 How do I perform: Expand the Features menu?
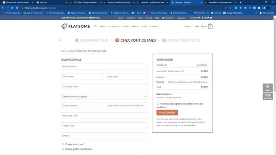coord(115,26)
